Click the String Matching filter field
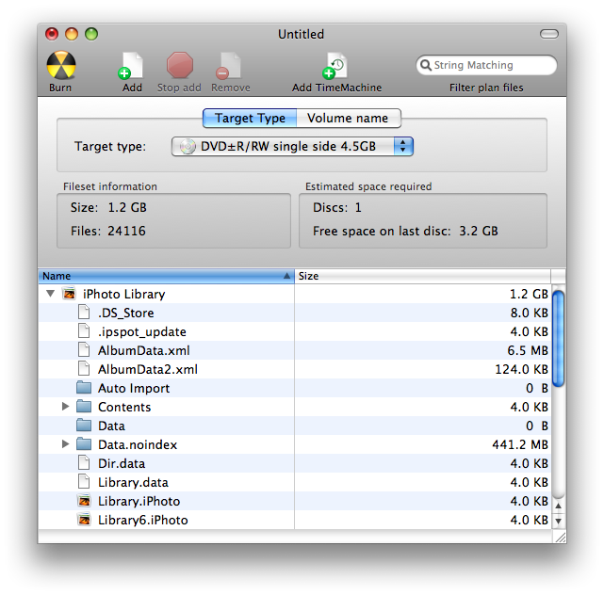Image resolution: width=604 pixels, height=595 pixels. [x=486, y=65]
